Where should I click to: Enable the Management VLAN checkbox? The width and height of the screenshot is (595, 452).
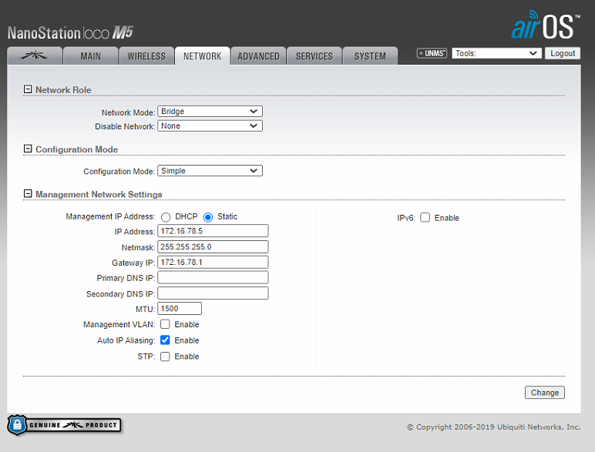tap(165, 324)
